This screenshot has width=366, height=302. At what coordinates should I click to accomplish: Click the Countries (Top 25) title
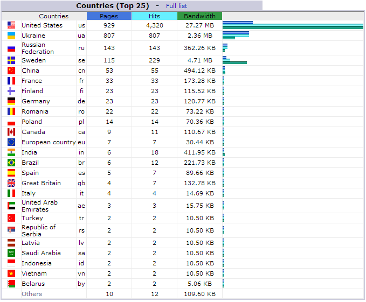[x=113, y=5]
